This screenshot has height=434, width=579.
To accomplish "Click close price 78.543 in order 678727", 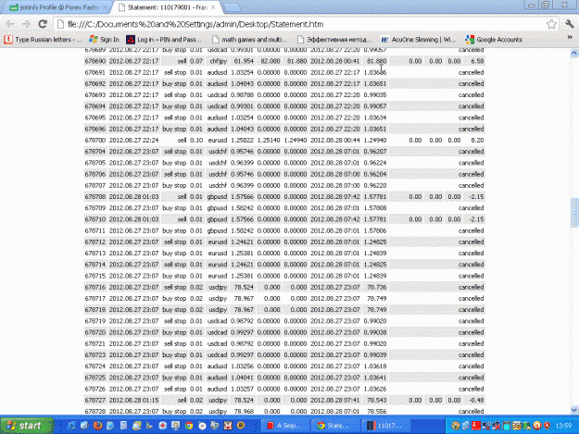I will coord(377,400).
